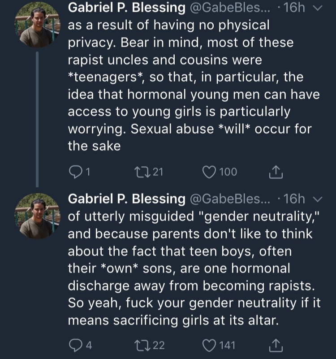The height and width of the screenshot is (359, 336).
Task: Share the tweet ending "for the sake"
Action: pos(275,172)
